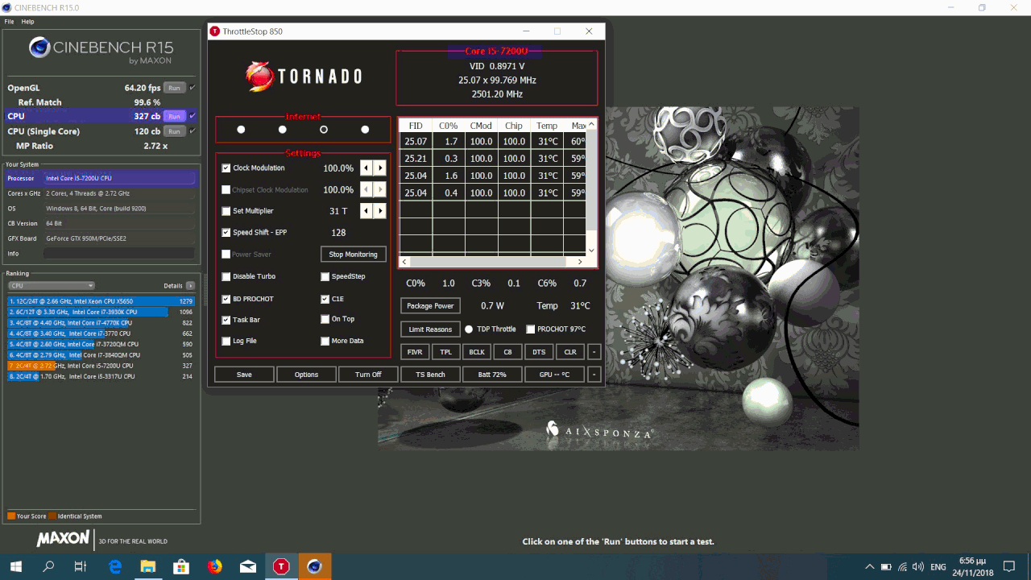The width and height of the screenshot is (1031, 580).
Task: Open Microsoft Store from taskbar
Action: [181, 566]
